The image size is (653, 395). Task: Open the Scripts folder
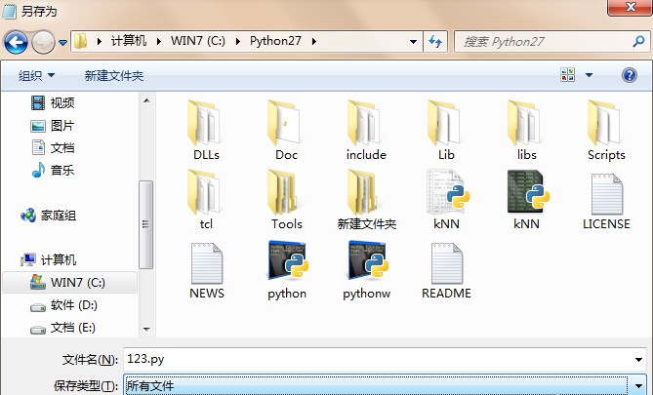click(x=606, y=131)
